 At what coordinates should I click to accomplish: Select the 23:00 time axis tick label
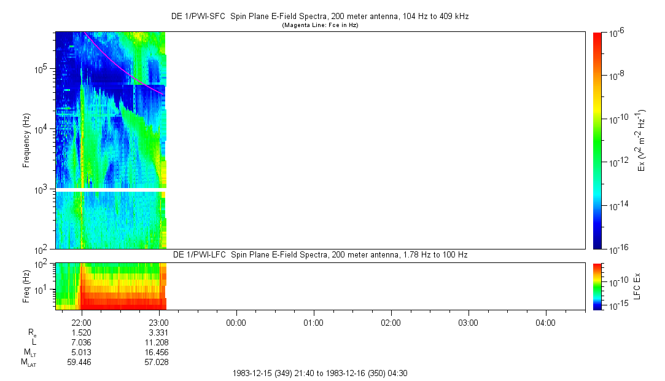pyautogui.click(x=159, y=323)
